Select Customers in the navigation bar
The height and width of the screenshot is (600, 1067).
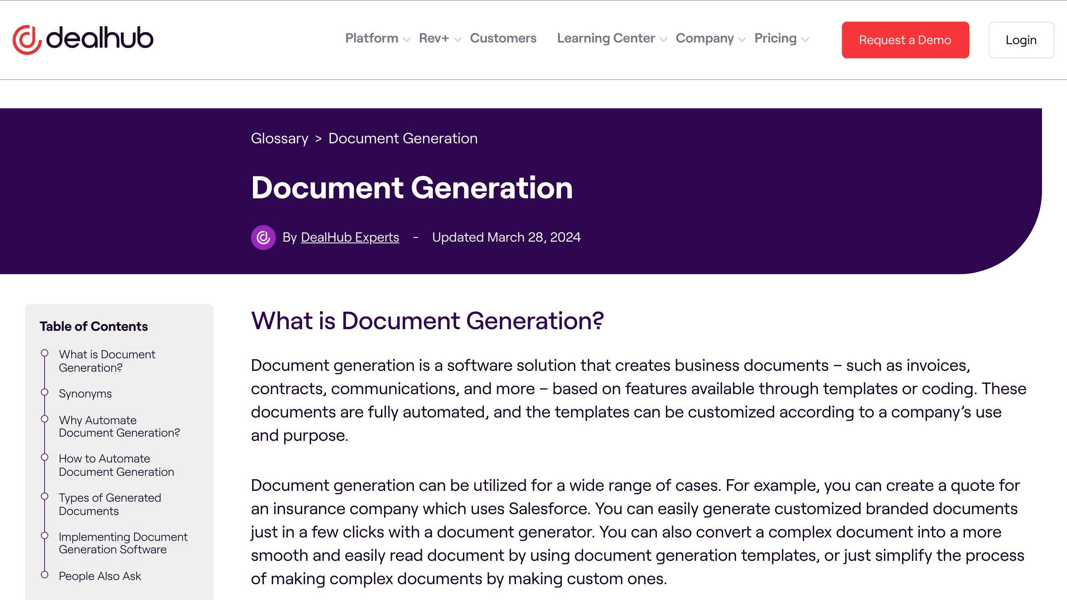(x=503, y=38)
